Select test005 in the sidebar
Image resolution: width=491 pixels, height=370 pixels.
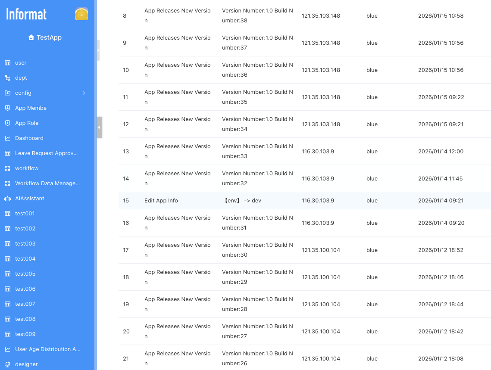pyautogui.click(x=25, y=274)
